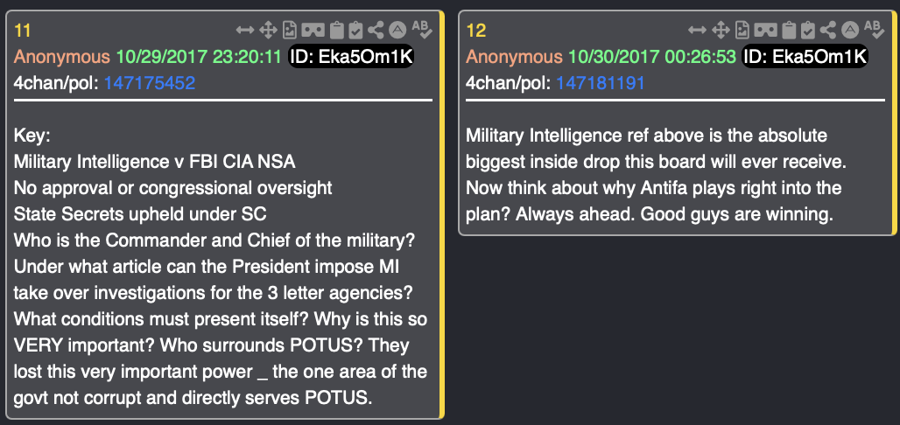
Task: Click the checkmark clipboard icon on post 12
Action: click(808, 31)
